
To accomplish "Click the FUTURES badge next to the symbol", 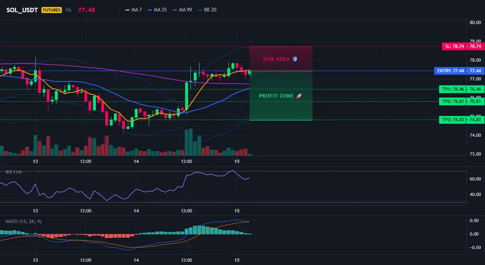I will pos(52,10).
